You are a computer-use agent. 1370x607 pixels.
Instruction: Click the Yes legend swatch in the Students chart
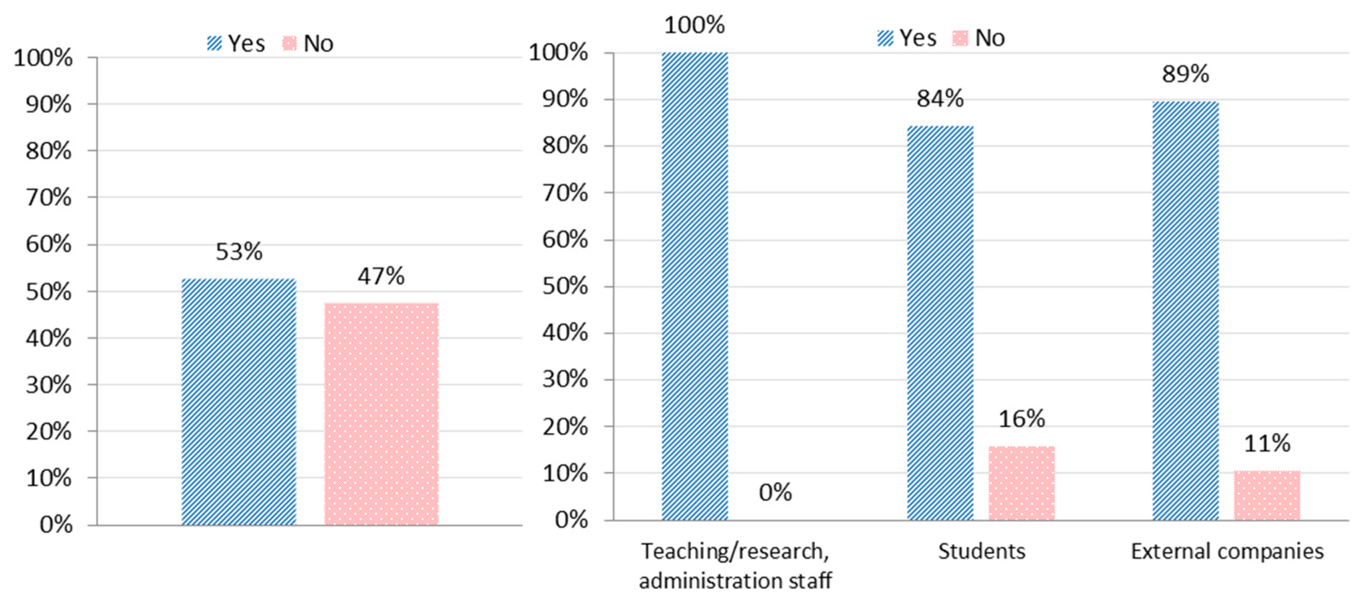pos(885,38)
